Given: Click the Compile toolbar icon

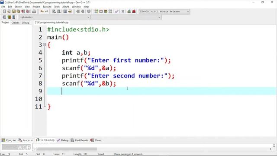Looking at the screenshot, I should pyautogui.click(x=96, y=12).
